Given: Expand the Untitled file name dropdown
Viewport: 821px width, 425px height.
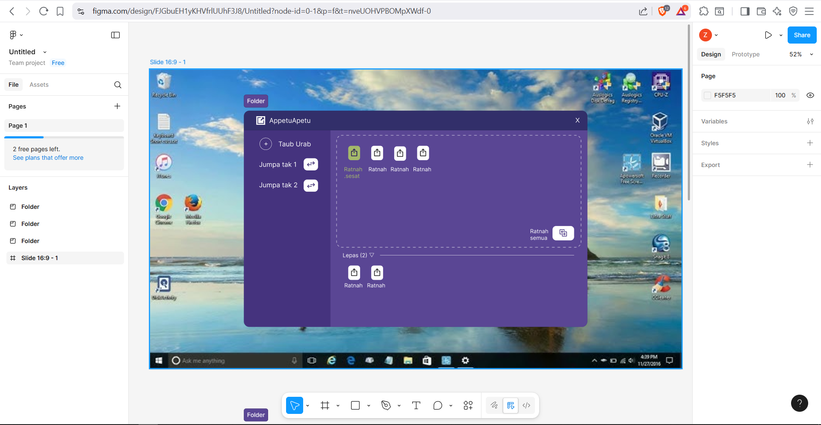Looking at the screenshot, I should [x=44, y=52].
